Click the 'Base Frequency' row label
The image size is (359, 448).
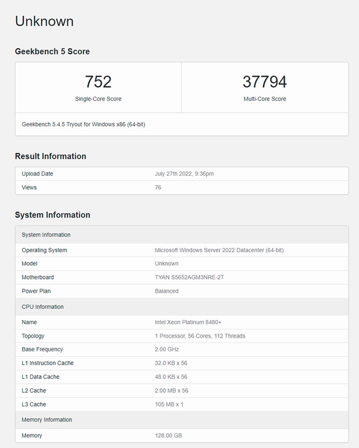42,350
